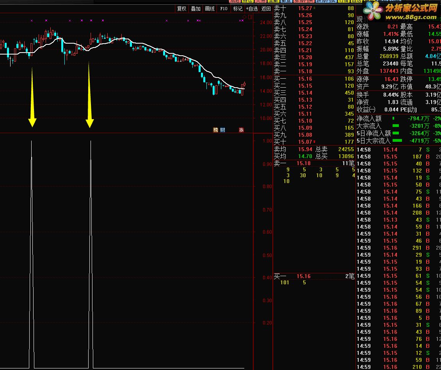Click the 昨收 14.94 value
Viewport: 441px width, 370px height.
391,41
